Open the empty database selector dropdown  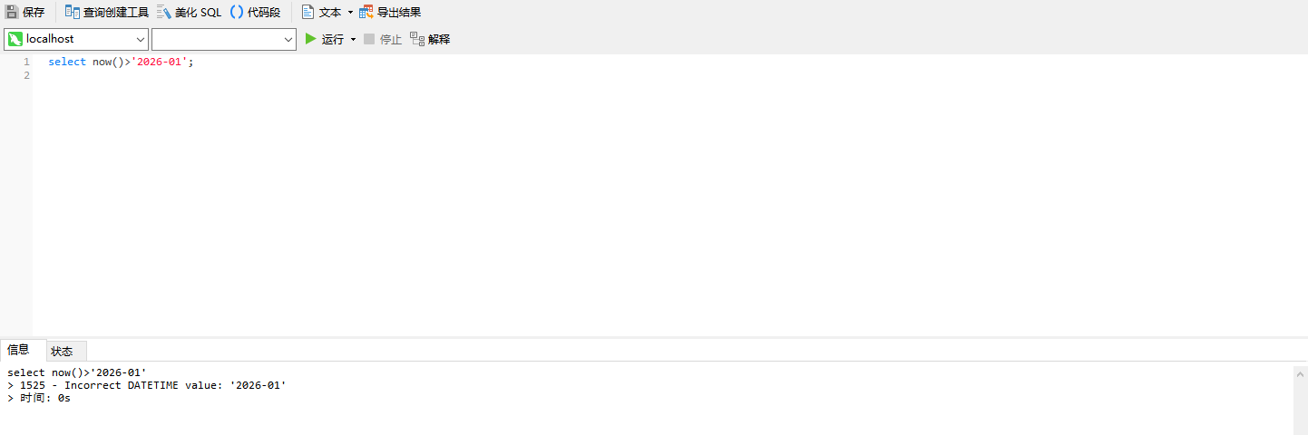click(288, 39)
